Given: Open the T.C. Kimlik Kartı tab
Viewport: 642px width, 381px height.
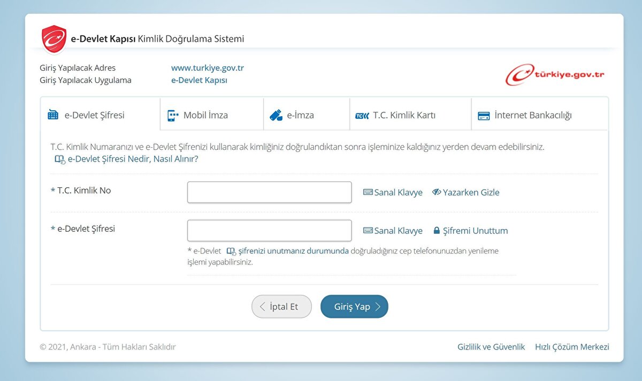Looking at the screenshot, I should coord(404,115).
